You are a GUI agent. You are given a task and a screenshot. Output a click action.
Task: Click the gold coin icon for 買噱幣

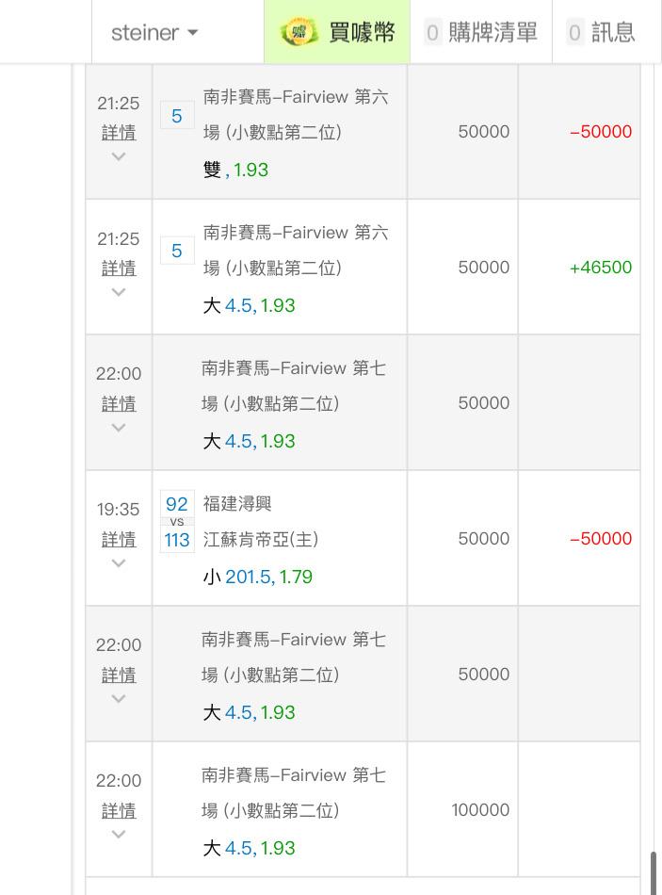299,33
